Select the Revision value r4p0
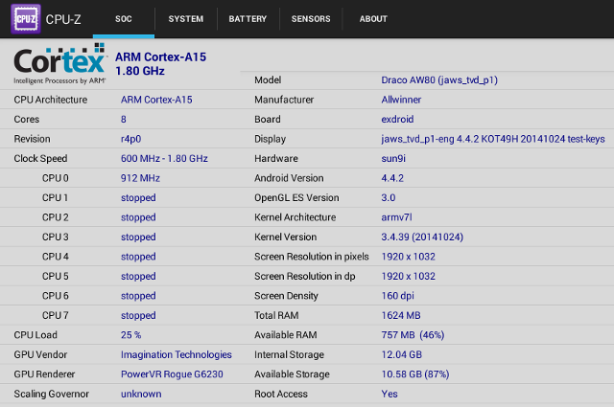614x407 pixels. point(130,139)
